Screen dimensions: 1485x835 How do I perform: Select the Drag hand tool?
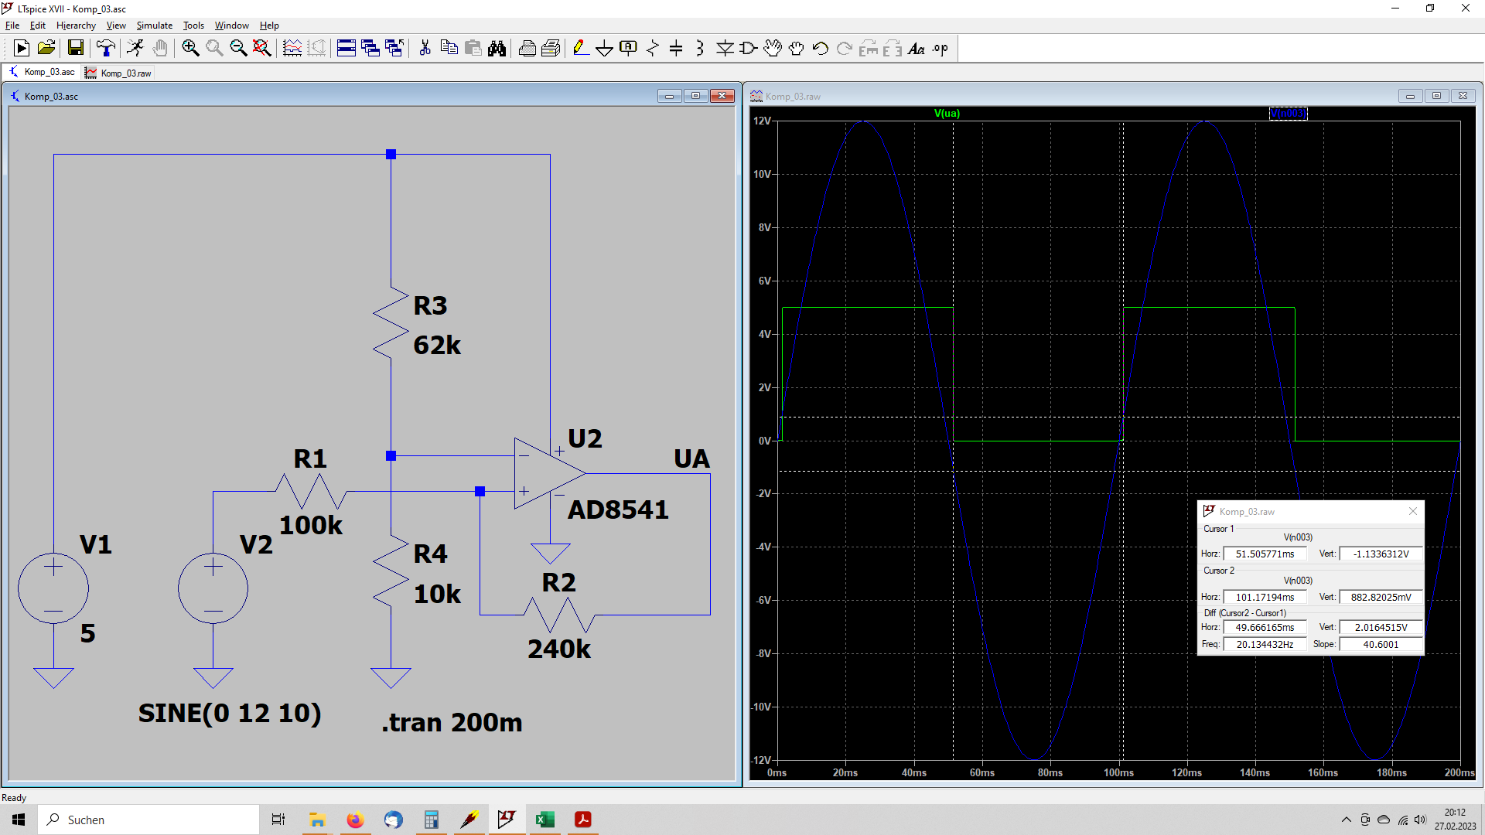[797, 49]
